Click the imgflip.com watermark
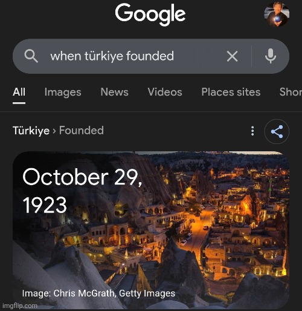Screen dimensions: 302x311 point(20,306)
